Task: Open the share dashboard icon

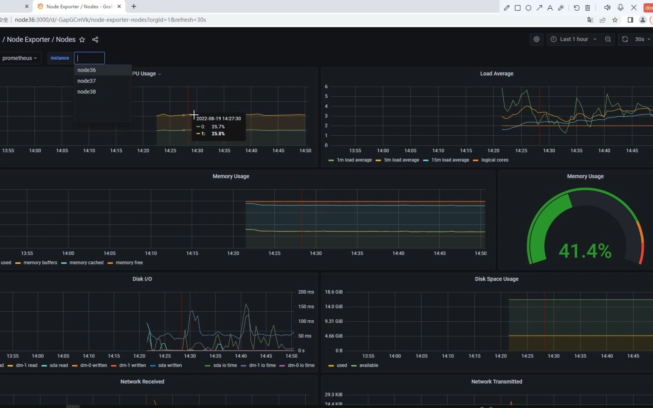Action: coord(95,39)
